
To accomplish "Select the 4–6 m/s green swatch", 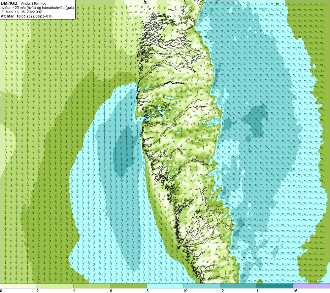I will [x=91, y=286].
